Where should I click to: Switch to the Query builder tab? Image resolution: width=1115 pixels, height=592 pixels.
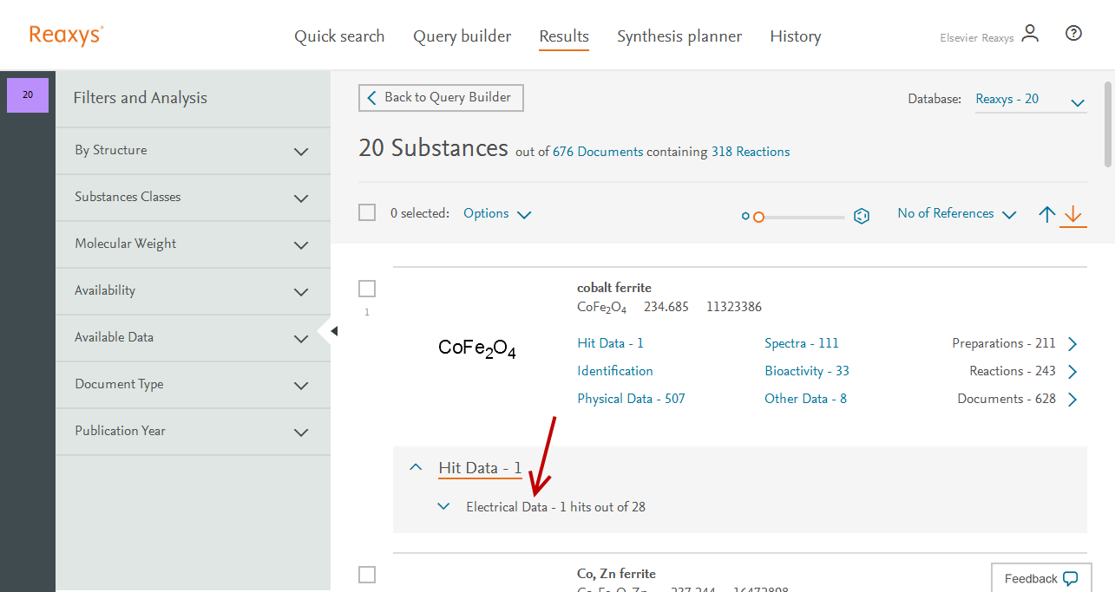pyautogui.click(x=462, y=36)
